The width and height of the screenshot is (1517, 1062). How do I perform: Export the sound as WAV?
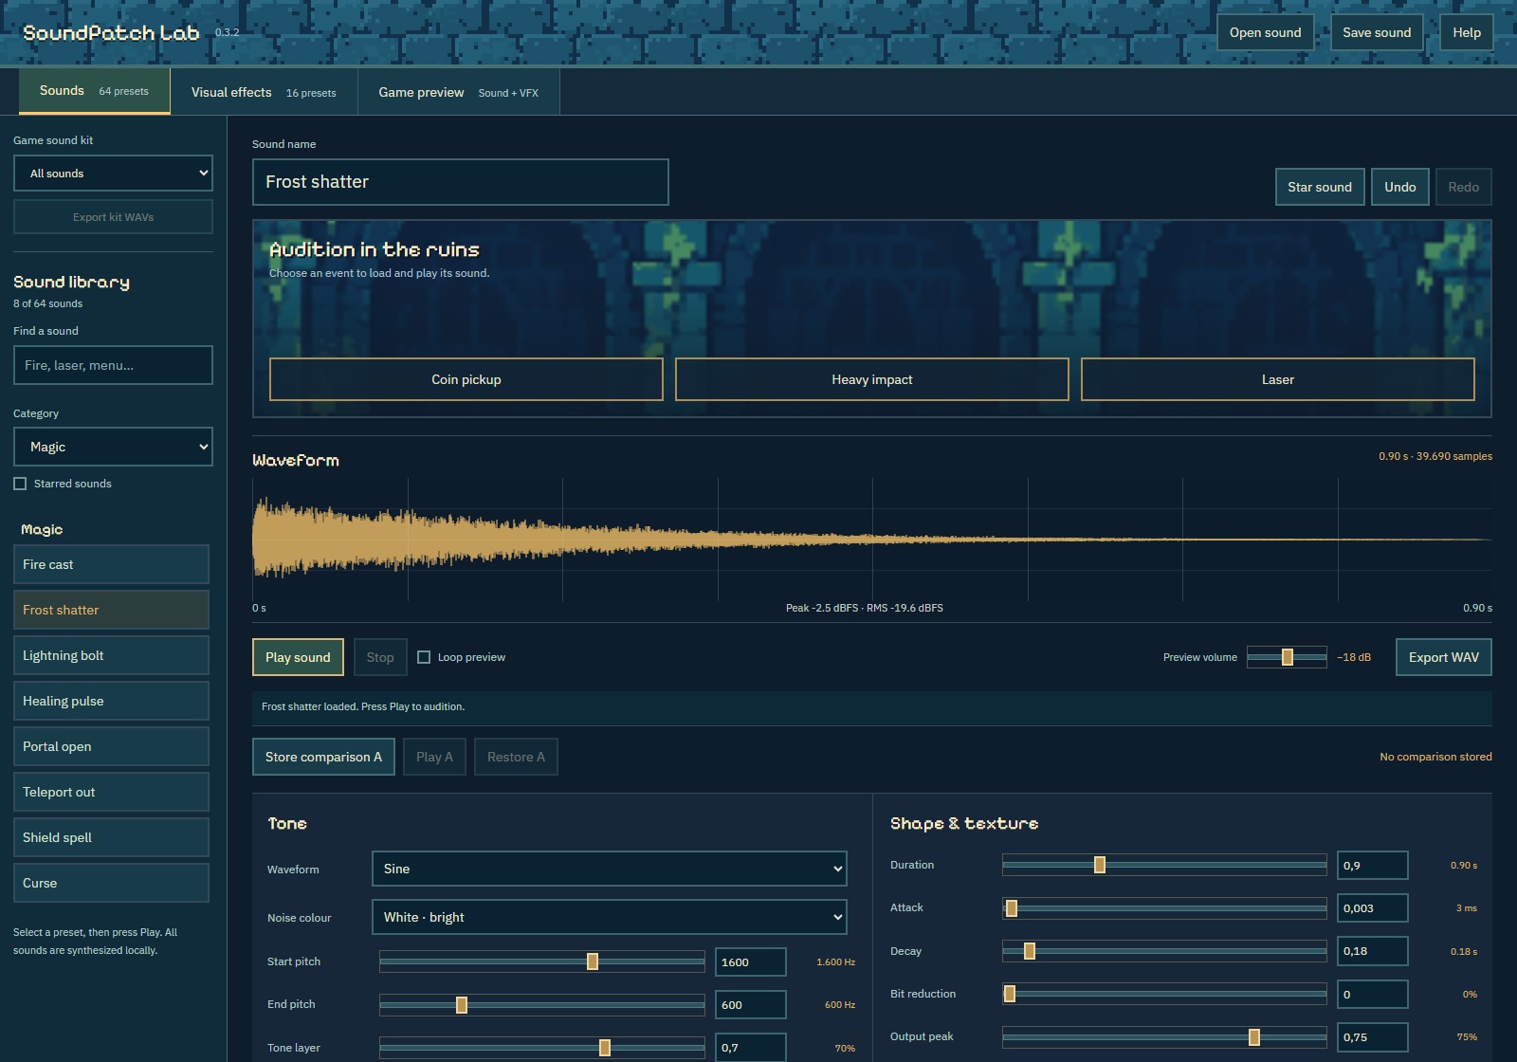point(1444,657)
